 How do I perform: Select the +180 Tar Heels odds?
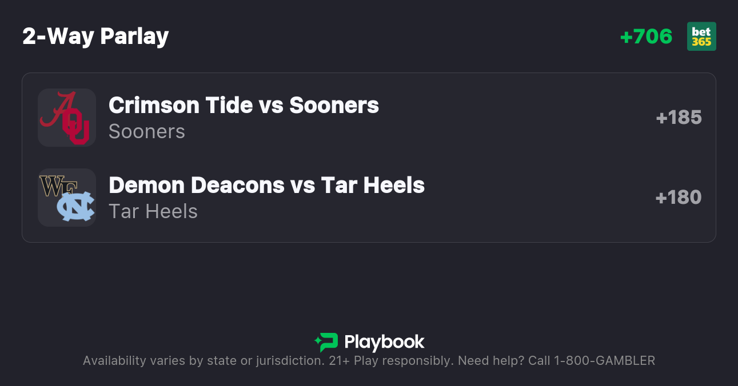(x=679, y=198)
